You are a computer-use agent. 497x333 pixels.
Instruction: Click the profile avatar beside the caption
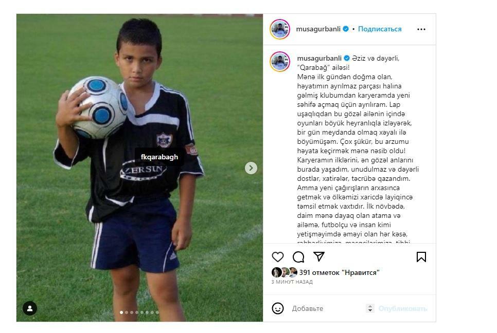279,61
